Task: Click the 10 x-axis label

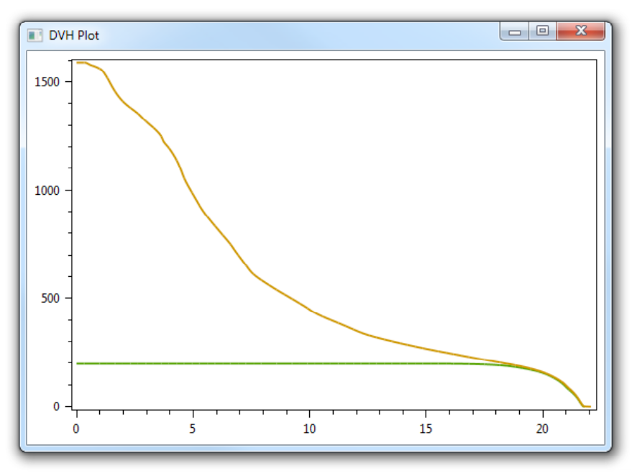Action: (x=309, y=429)
